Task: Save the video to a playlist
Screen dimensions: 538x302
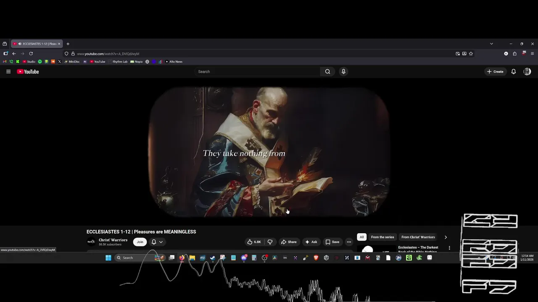Action: 332,242
